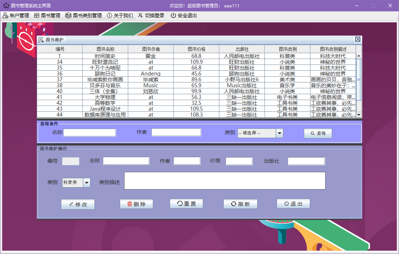Click category cell 音乐学
The width and height of the screenshot is (399, 254).
[x=288, y=85]
